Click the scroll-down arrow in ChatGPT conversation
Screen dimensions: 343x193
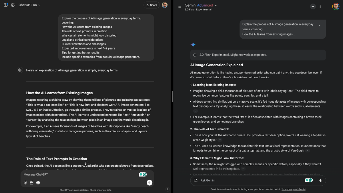tap(85, 164)
